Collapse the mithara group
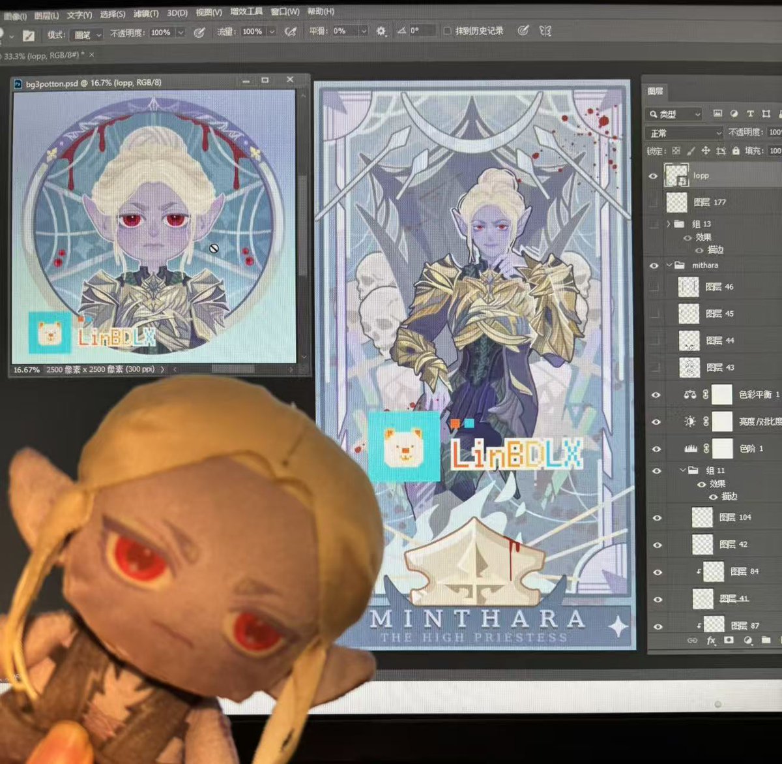 (x=669, y=266)
